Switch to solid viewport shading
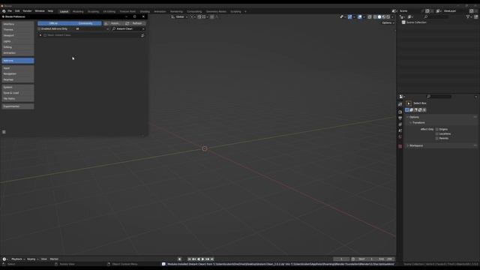The height and width of the screenshot is (270, 480). [x=379, y=16]
